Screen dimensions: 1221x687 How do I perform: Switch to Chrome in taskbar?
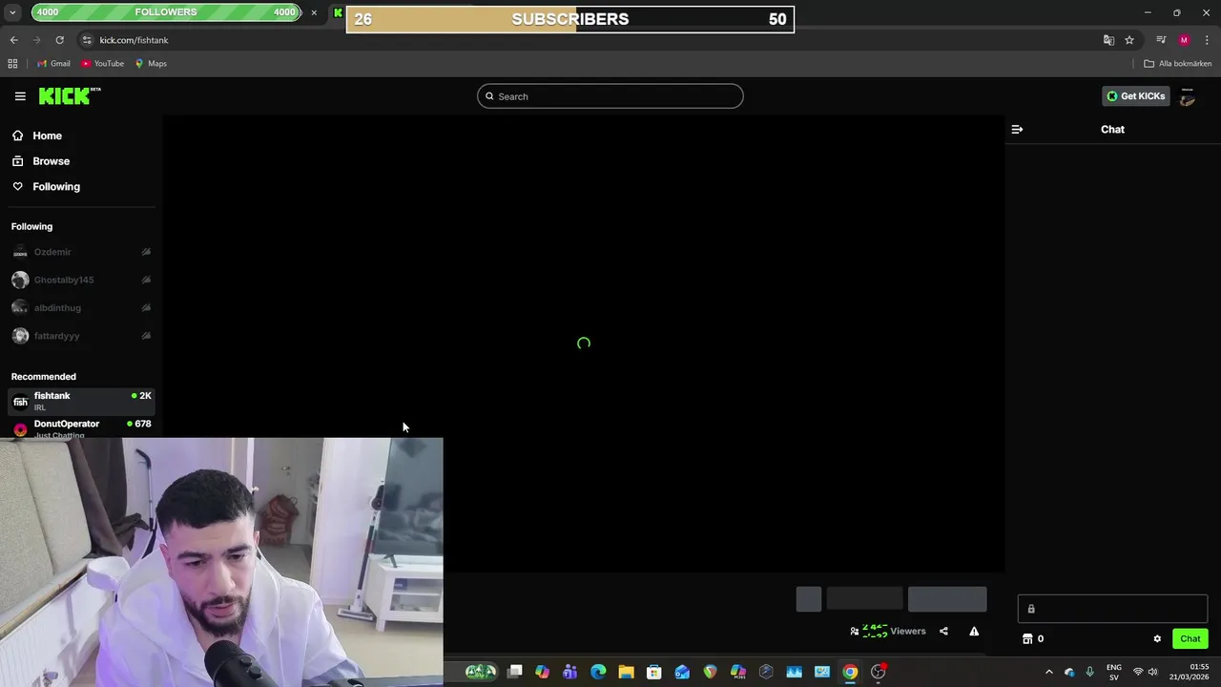pos(850,672)
